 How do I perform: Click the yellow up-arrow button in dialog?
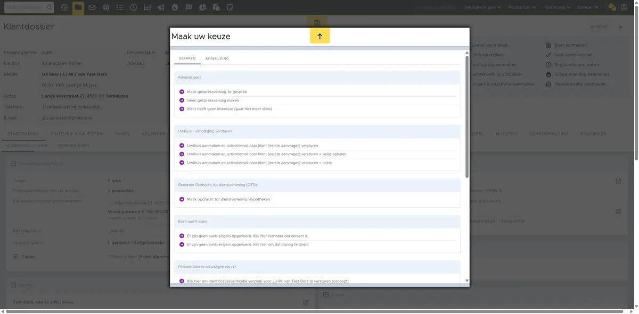[319, 36]
